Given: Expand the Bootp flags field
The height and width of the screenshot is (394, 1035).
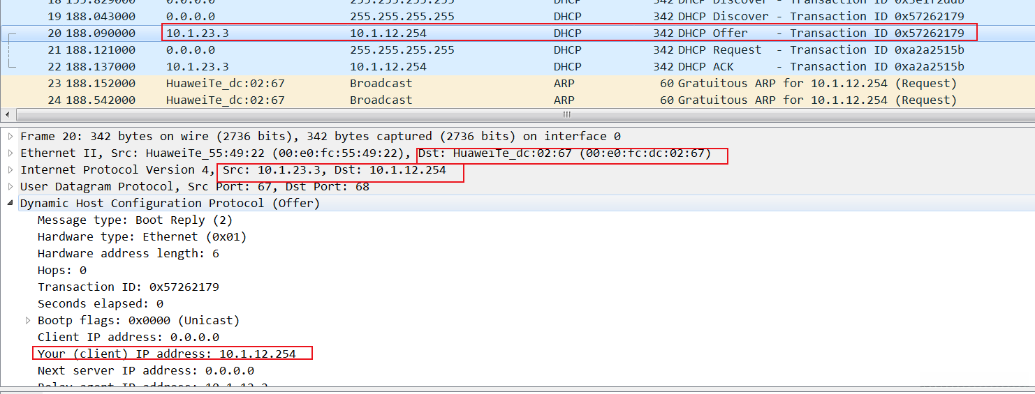Looking at the screenshot, I should point(28,320).
